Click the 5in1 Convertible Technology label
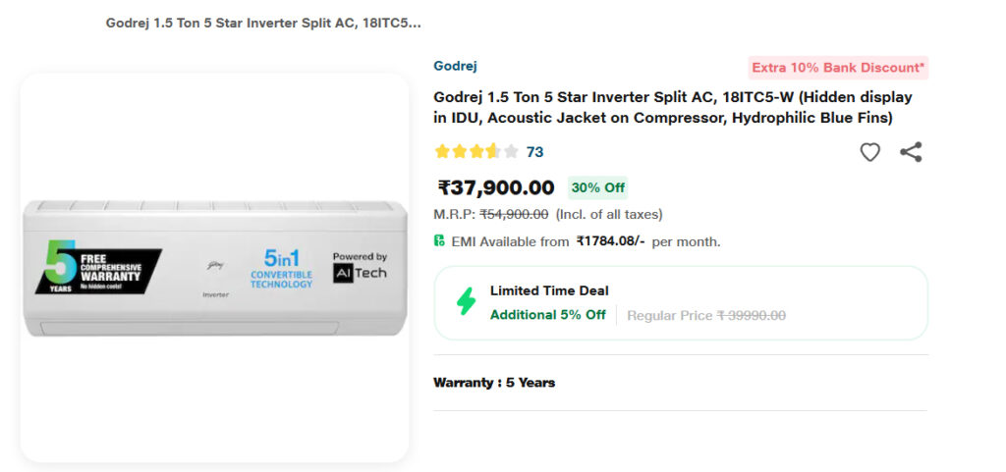 [x=281, y=269]
